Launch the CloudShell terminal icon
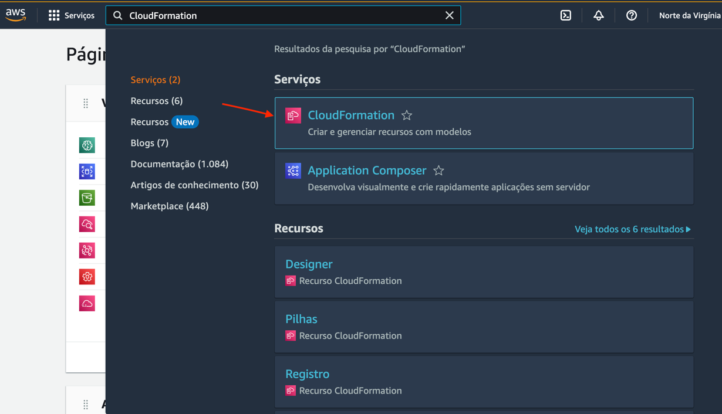The width and height of the screenshot is (722, 414). coord(566,15)
